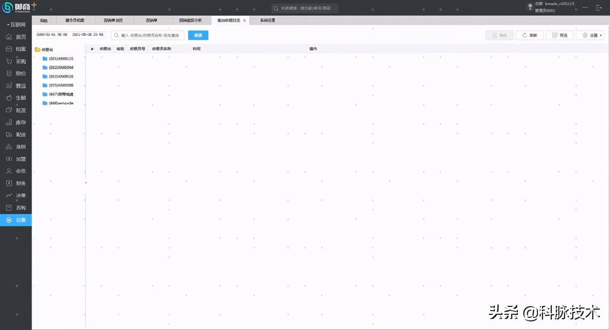The height and width of the screenshot is (330, 610).
Task: Click the yellow root folder icon in tree
Action: (x=38, y=49)
